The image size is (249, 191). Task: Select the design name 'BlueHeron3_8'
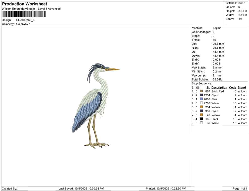(x=25, y=20)
